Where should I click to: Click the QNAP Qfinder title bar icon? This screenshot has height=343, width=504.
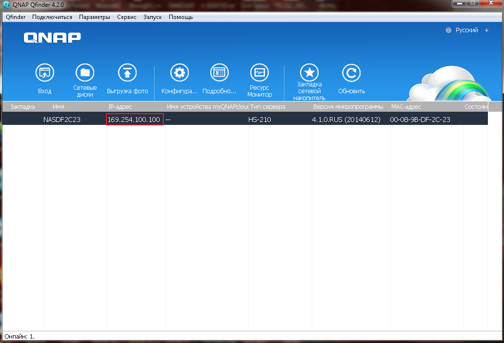point(6,5)
